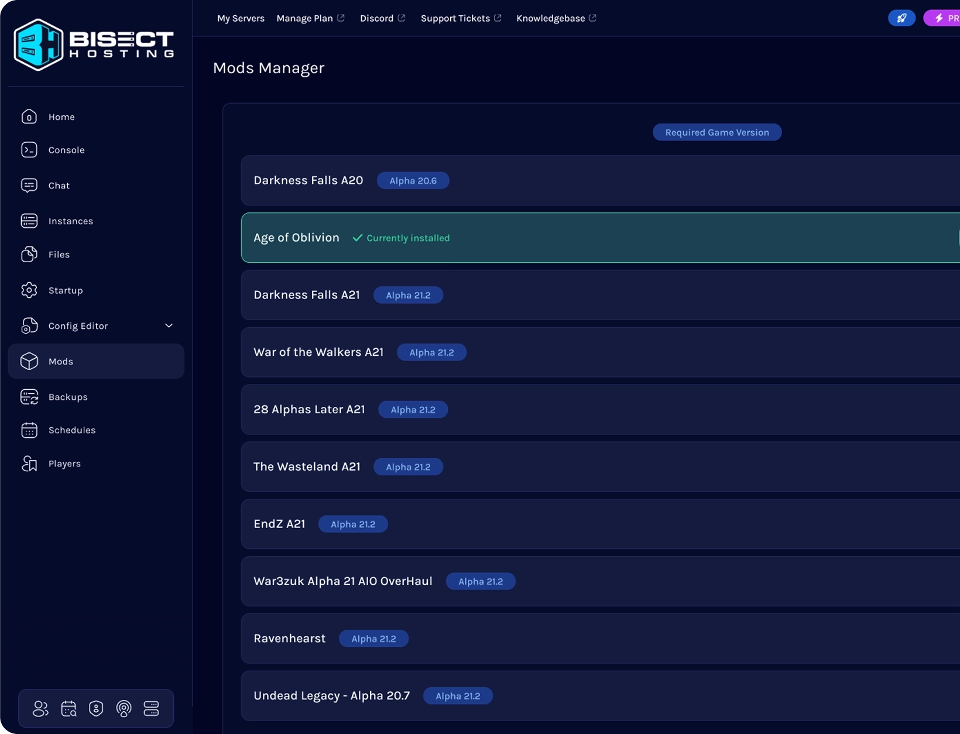Open My Servers in top navigation
This screenshot has width=960, height=734.
[x=241, y=18]
